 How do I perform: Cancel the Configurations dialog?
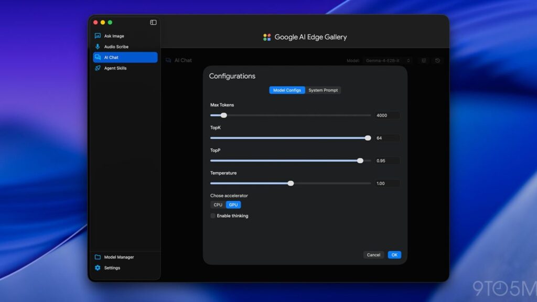coord(373,255)
